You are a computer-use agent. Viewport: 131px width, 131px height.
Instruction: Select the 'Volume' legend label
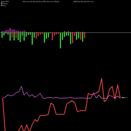(5, 4)
